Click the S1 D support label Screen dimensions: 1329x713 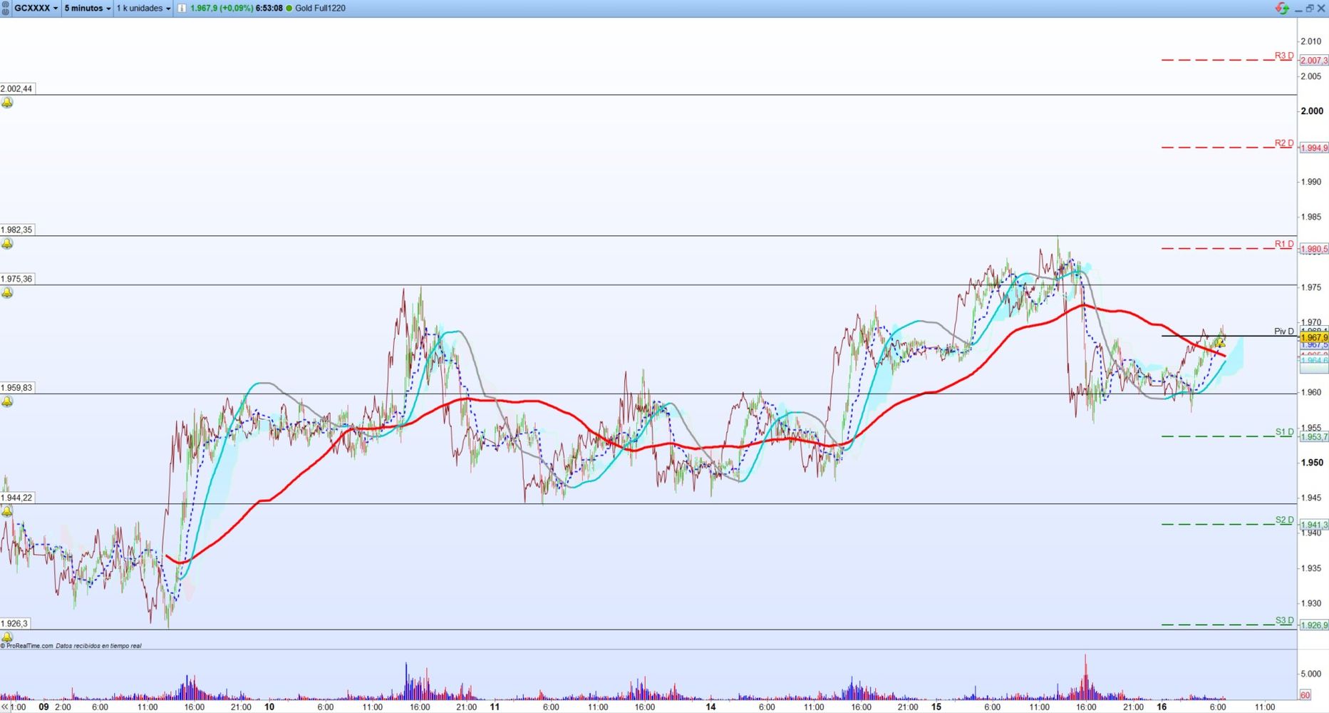(1284, 432)
